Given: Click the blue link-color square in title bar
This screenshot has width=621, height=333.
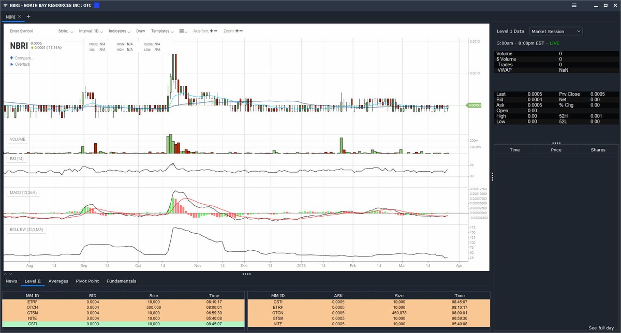Looking at the screenshot, I should 96,5.
